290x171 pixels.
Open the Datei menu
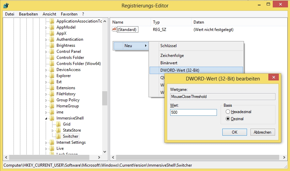(x=9, y=14)
